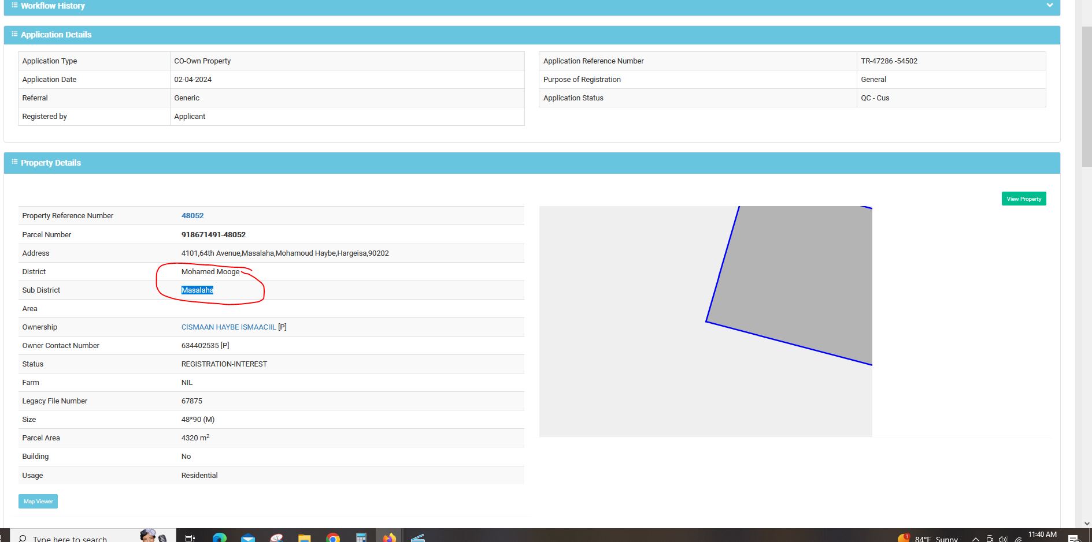Screen dimensions: 1092x542
Task: Click usage value Residential
Action: pyautogui.click(x=199, y=475)
